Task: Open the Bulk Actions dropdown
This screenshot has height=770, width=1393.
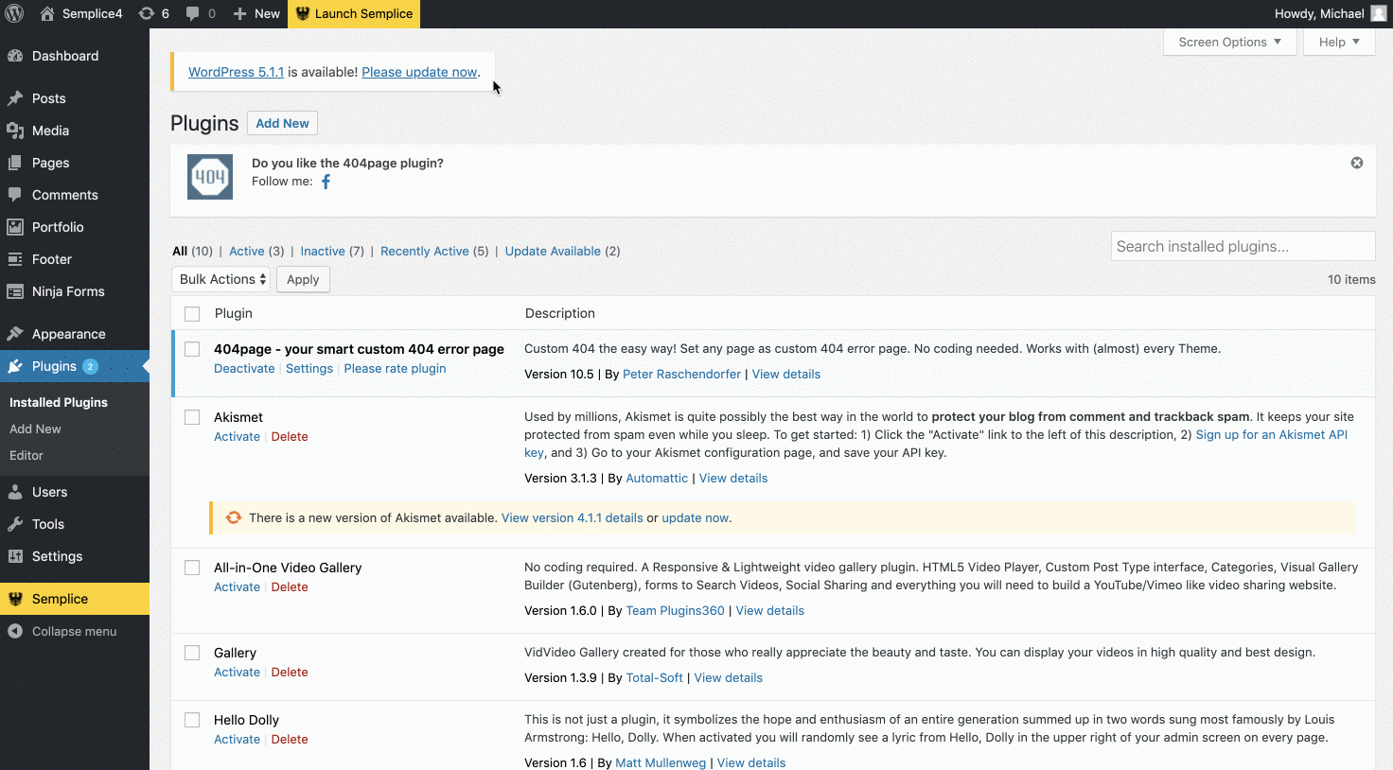Action: (221, 279)
